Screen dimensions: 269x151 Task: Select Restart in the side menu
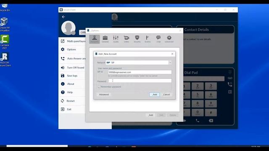tap(71, 101)
